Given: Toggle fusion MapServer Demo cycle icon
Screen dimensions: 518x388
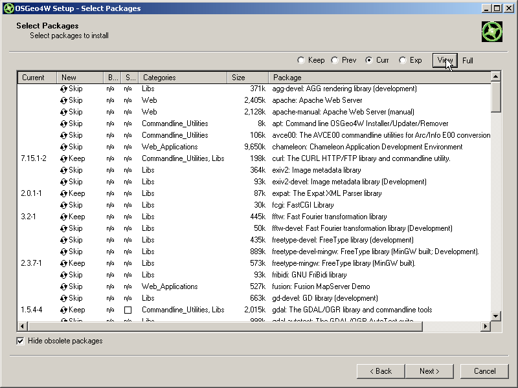Looking at the screenshot, I should tap(63, 286).
